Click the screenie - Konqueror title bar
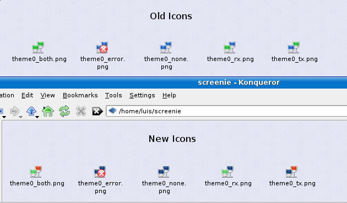This screenshot has height=203, width=347. click(173, 83)
